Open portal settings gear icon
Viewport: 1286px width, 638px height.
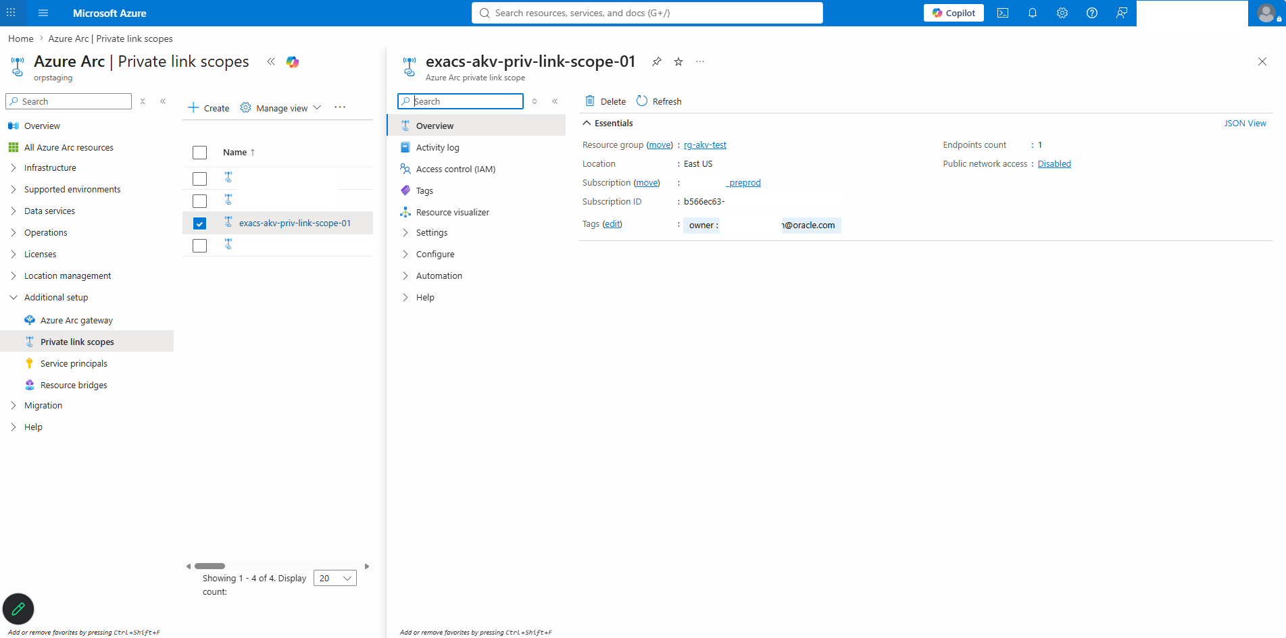pyautogui.click(x=1062, y=13)
